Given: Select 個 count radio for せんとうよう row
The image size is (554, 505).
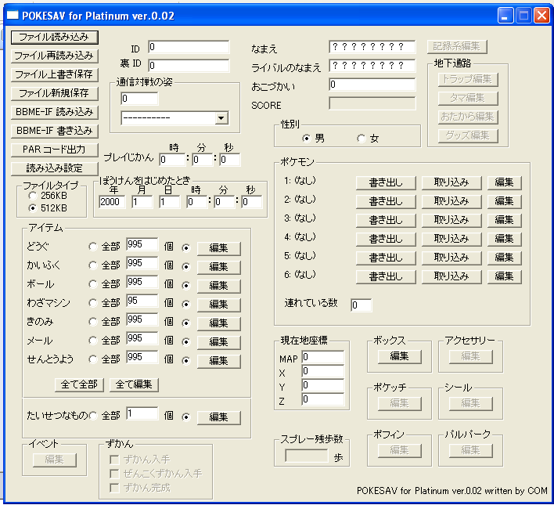Looking at the screenshot, I should pos(186,360).
